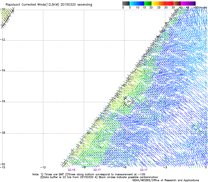Click the gray 0-5 knots legend swatch

point(126,3)
